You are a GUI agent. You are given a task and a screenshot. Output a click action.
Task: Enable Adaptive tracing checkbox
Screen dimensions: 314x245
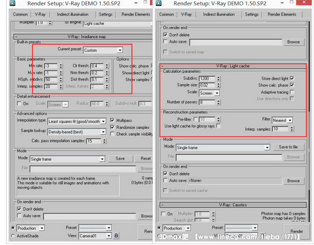[292, 92]
